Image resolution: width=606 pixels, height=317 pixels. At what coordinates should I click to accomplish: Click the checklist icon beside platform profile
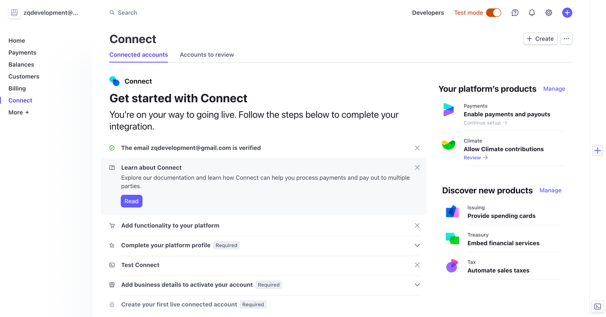[112, 245]
